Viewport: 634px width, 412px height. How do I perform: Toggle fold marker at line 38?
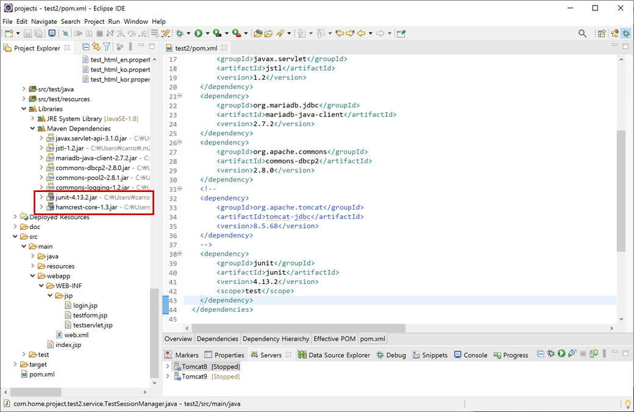click(x=179, y=254)
